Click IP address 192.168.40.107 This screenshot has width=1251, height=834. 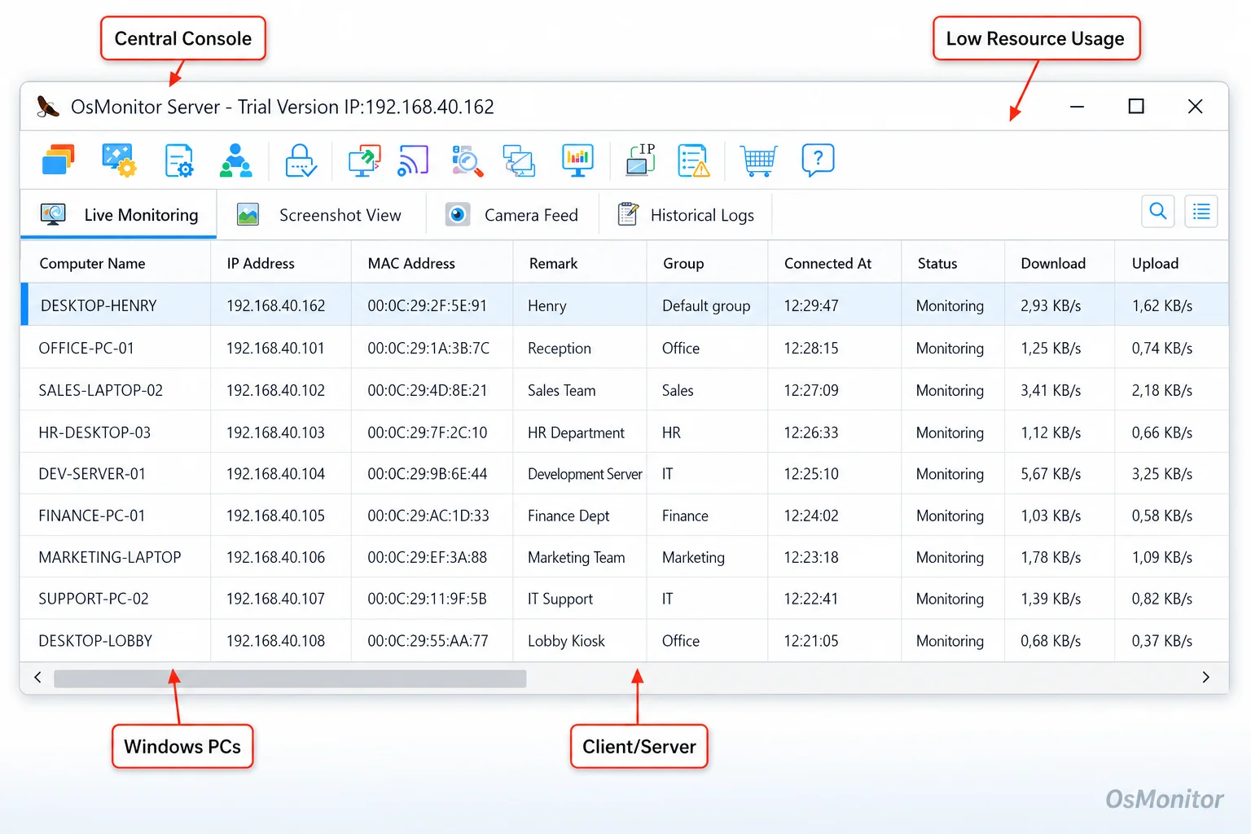click(x=275, y=599)
